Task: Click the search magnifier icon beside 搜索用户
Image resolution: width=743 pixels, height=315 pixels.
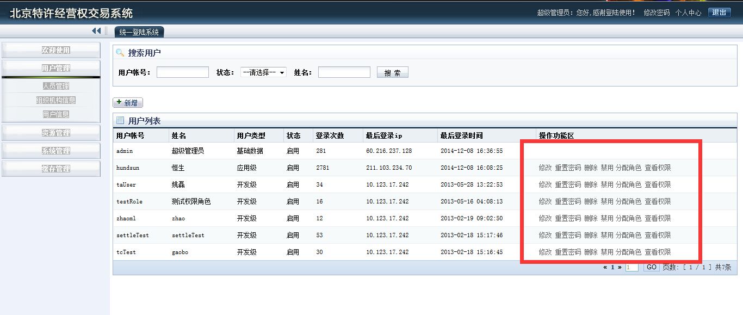Action: [120, 53]
